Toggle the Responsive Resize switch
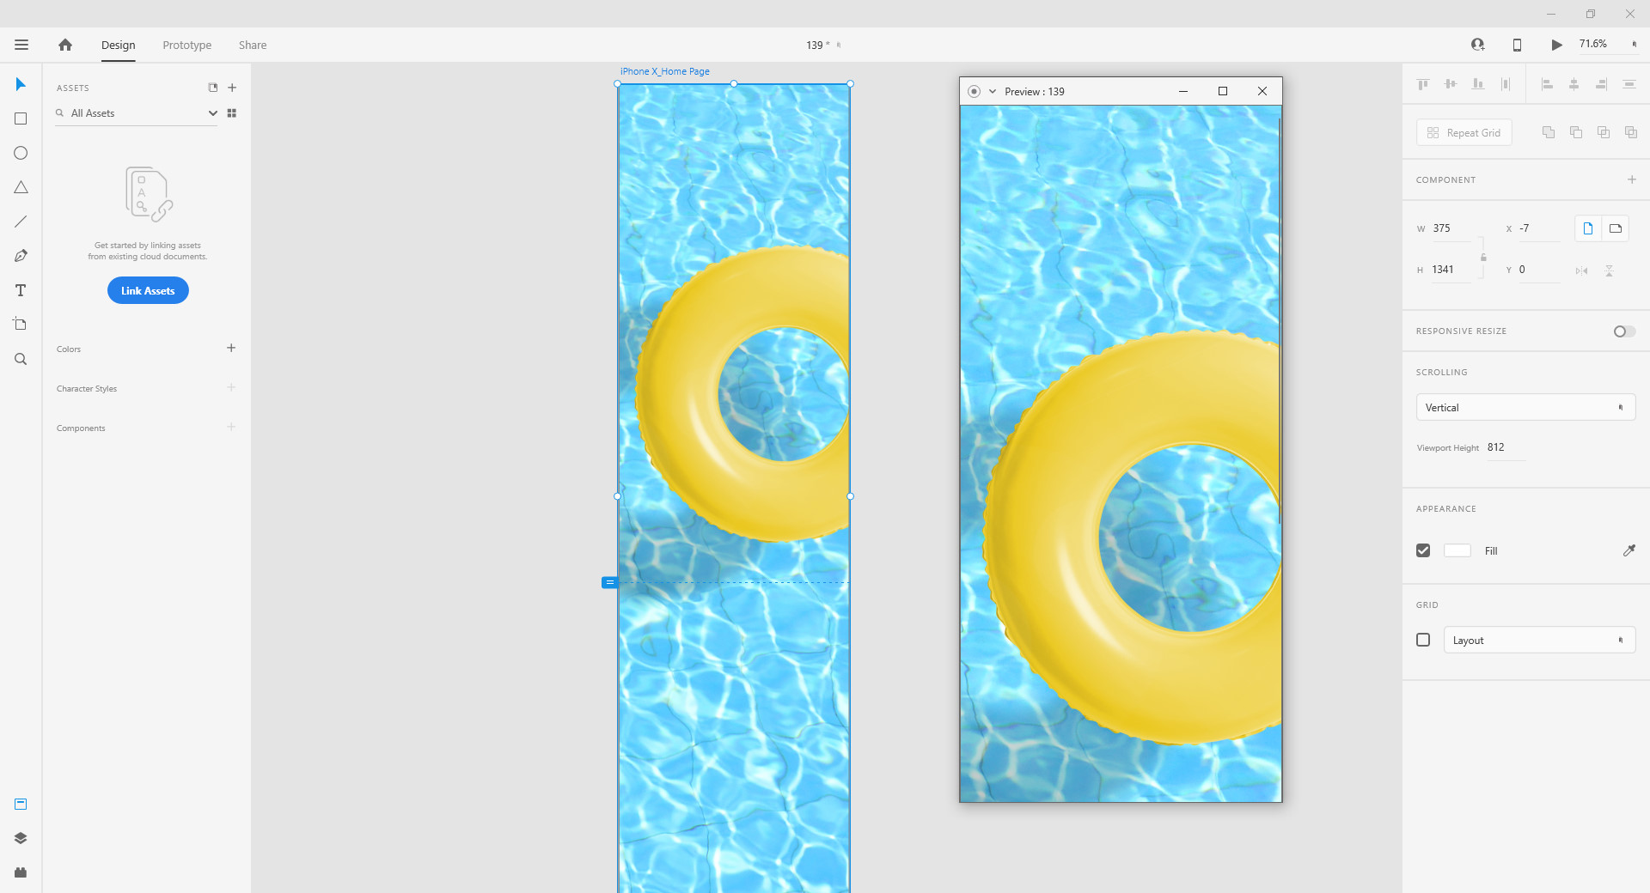Image resolution: width=1650 pixels, height=893 pixels. tap(1623, 331)
